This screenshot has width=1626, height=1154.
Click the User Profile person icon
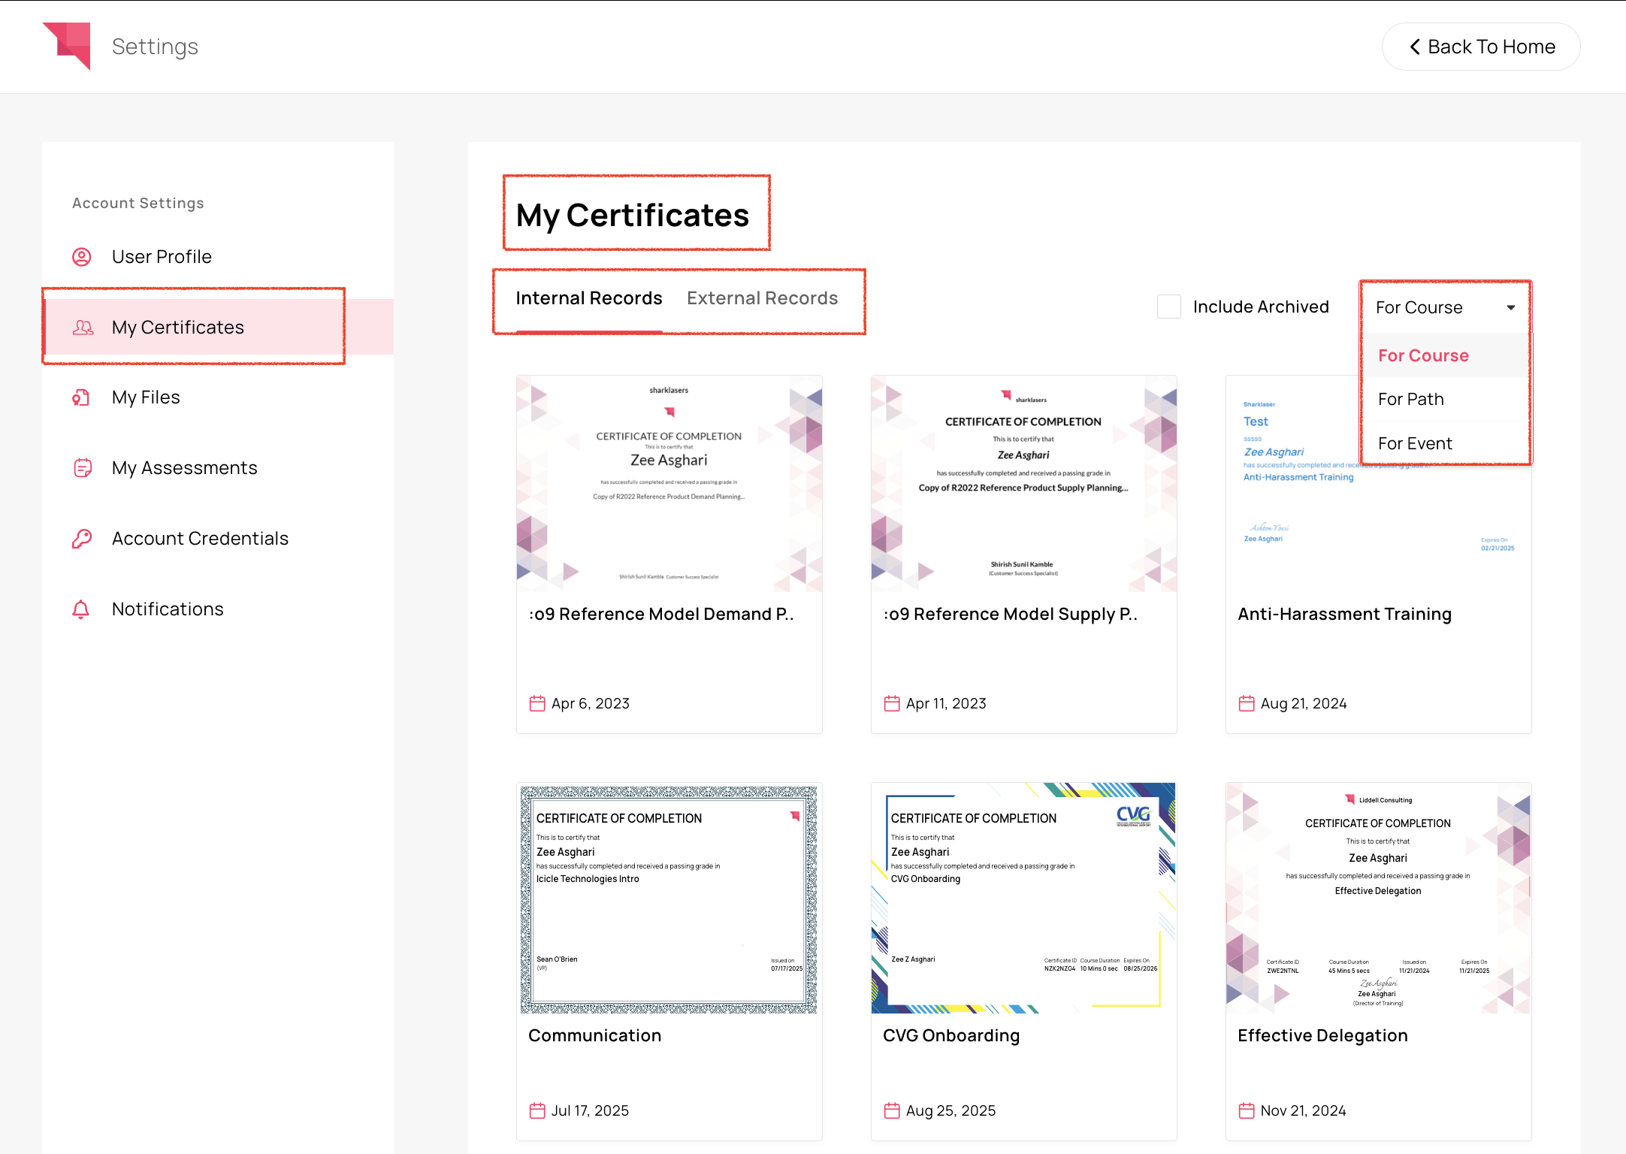[x=82, y=257]
